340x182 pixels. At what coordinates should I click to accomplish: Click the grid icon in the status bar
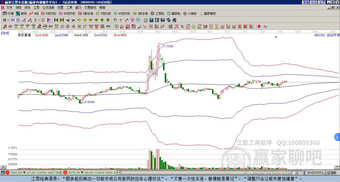click(x=3, y=173)
